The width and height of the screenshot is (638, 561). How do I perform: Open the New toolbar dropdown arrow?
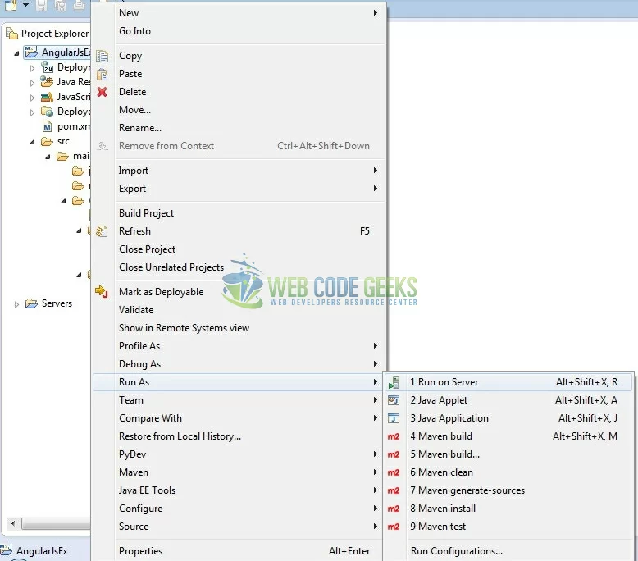pos(25,5)
